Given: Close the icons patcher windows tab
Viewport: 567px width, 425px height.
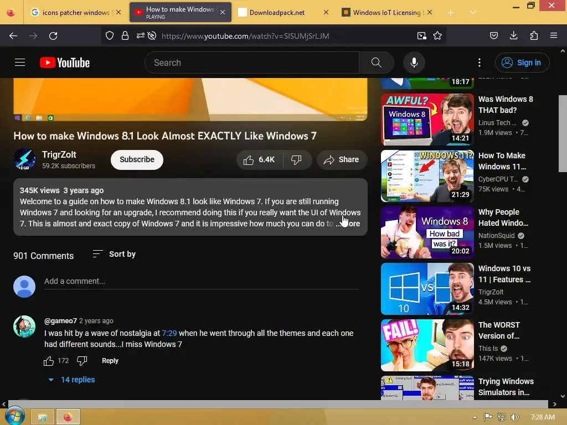Looking at the screenshot, I should coord(118,12).
